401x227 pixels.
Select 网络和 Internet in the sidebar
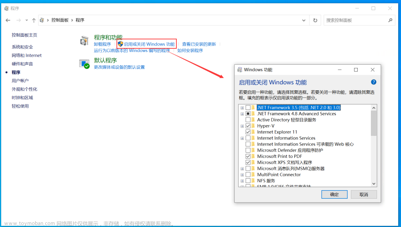point(26,55)
